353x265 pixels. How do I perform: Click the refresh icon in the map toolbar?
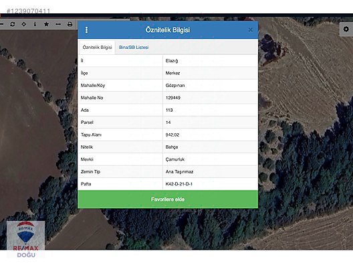(13, 24)
